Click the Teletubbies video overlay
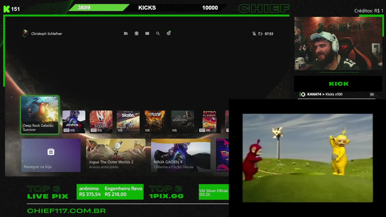This screenshot has width=386, height=217. tap(308, 158)
